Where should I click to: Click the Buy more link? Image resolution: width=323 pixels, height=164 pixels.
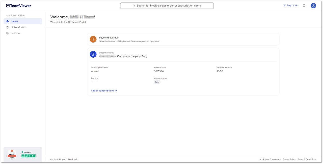[292, 5]
